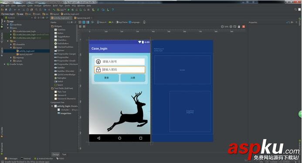The width and height of the screenshot is (302, 163).
Task: Collapse the app module tree node
Action: tap(5, 21)
